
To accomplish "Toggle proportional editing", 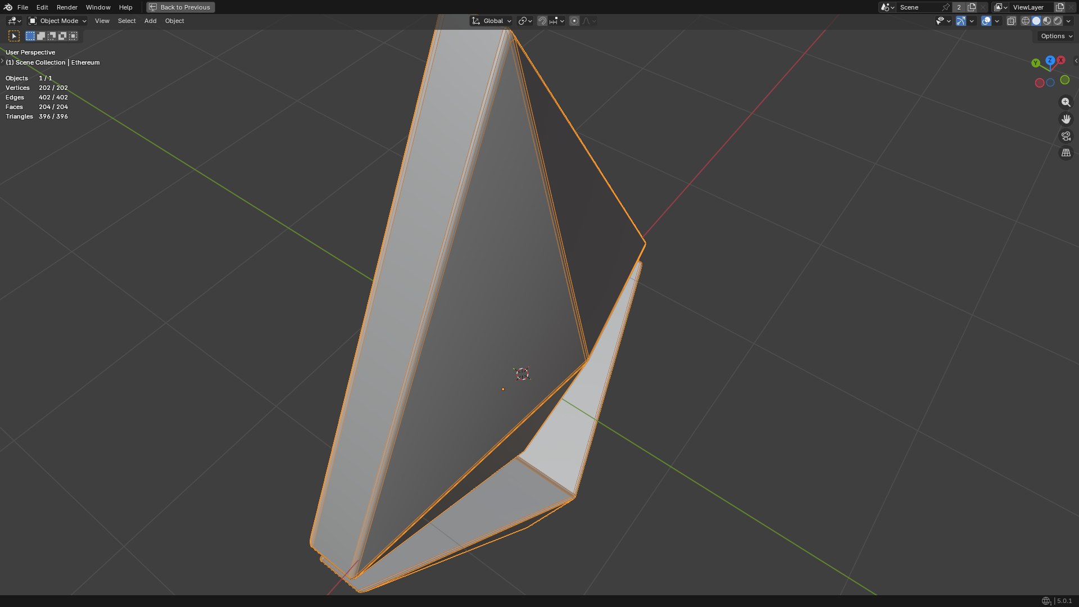I will click(x=574, y=21).
